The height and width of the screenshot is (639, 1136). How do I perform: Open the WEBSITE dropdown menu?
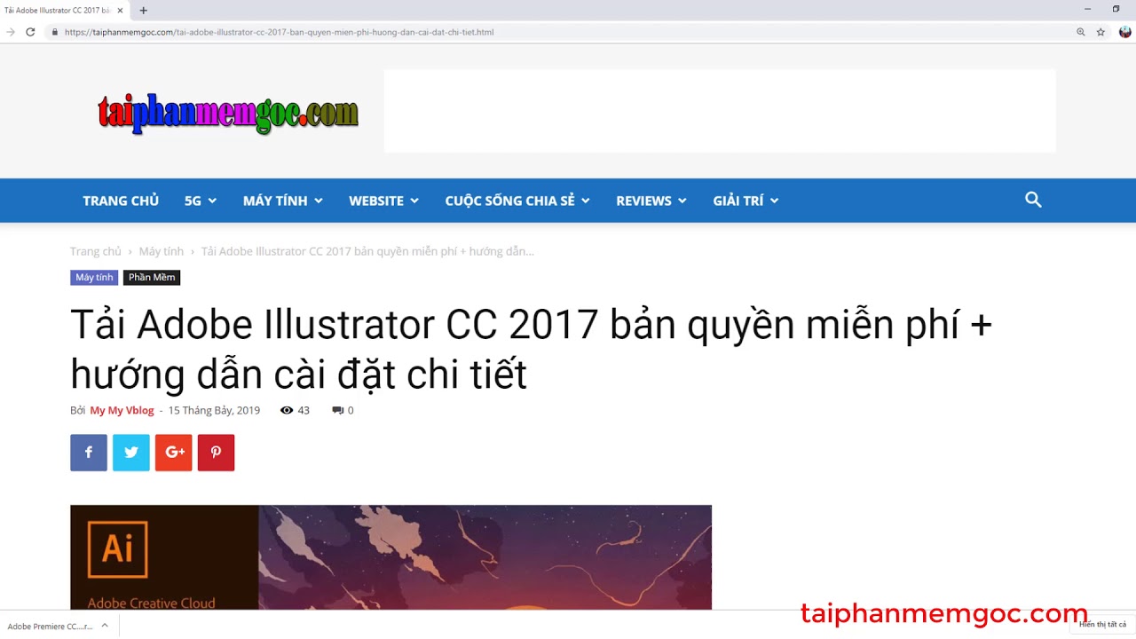tap(383, 201)
